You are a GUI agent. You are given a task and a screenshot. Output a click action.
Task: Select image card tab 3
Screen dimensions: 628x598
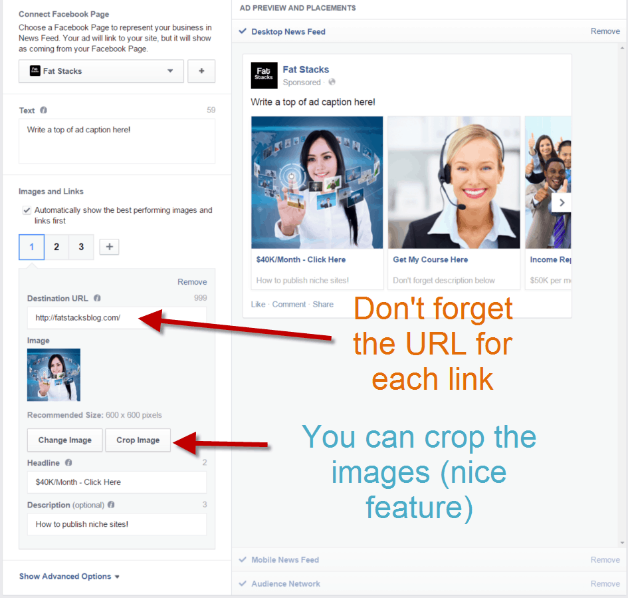[x=81, y=247]
